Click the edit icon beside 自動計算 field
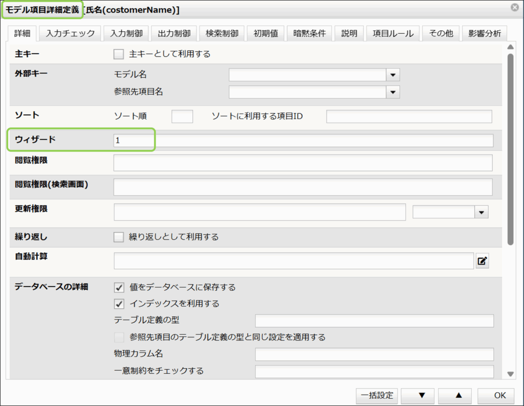This screenshot has height=406, width=524. [482, 261]
